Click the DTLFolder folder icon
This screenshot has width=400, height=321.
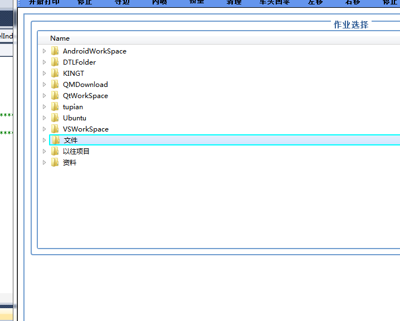coord(55,62)
